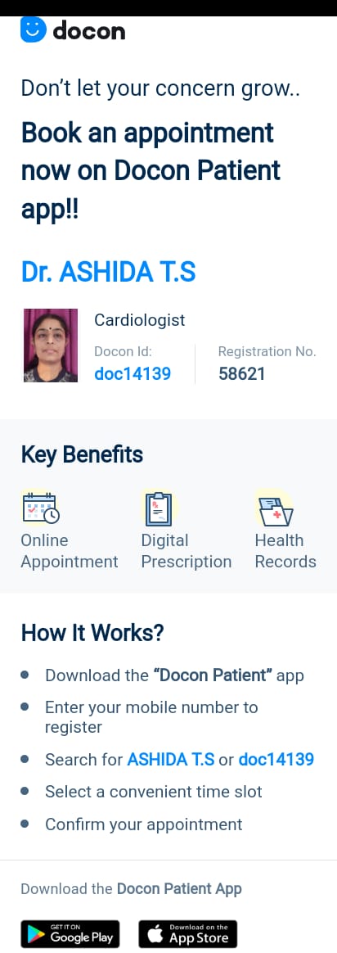Click doc14139 link in How It Works
This screenshot has height=953, width=337.
point(276,759)
